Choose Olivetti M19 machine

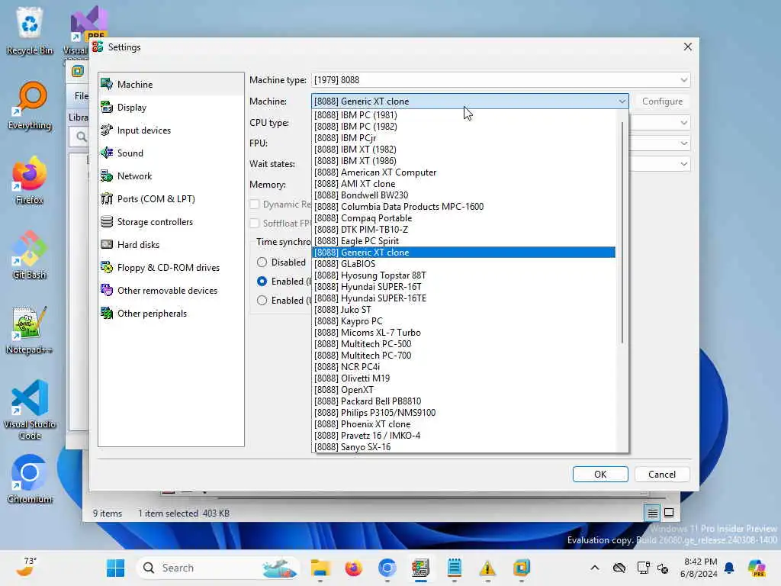[464, 378]
